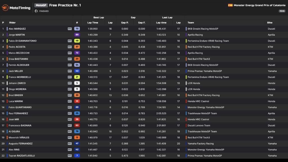Click Joan Mir's number 36 badge
Viewport: 288px width, 162px height.
(77, 119)
